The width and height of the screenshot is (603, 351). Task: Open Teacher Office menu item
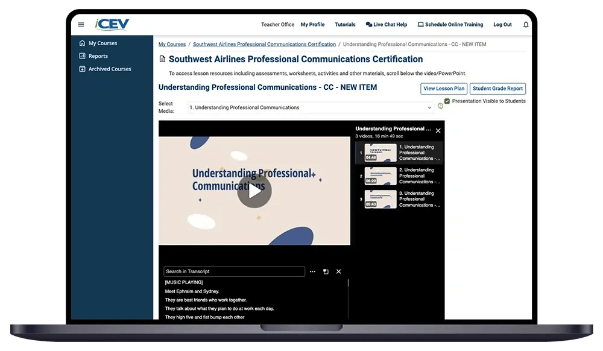(277, 25)
